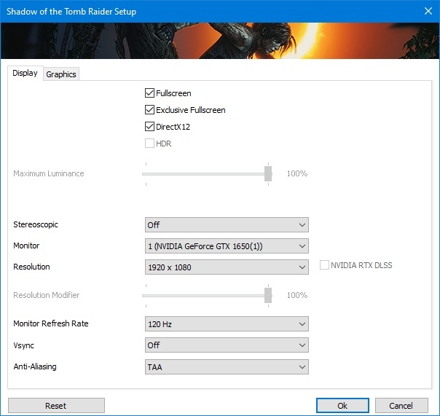Viewport: 440px width, 416px height.
Task: Uncheck the Fullscreen checkbox
Action: click(x=150, y=93)
